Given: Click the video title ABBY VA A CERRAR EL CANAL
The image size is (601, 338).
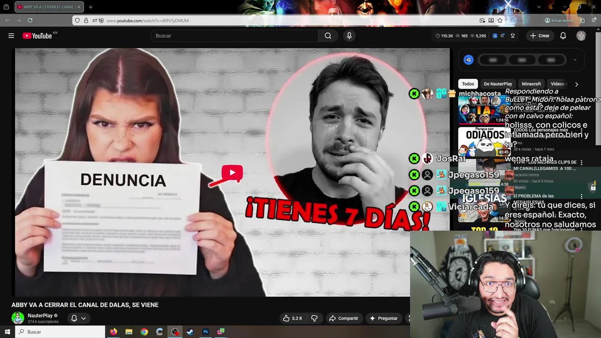Looking at the screenshot, I should pyautogui.click(x=85, y=305).
